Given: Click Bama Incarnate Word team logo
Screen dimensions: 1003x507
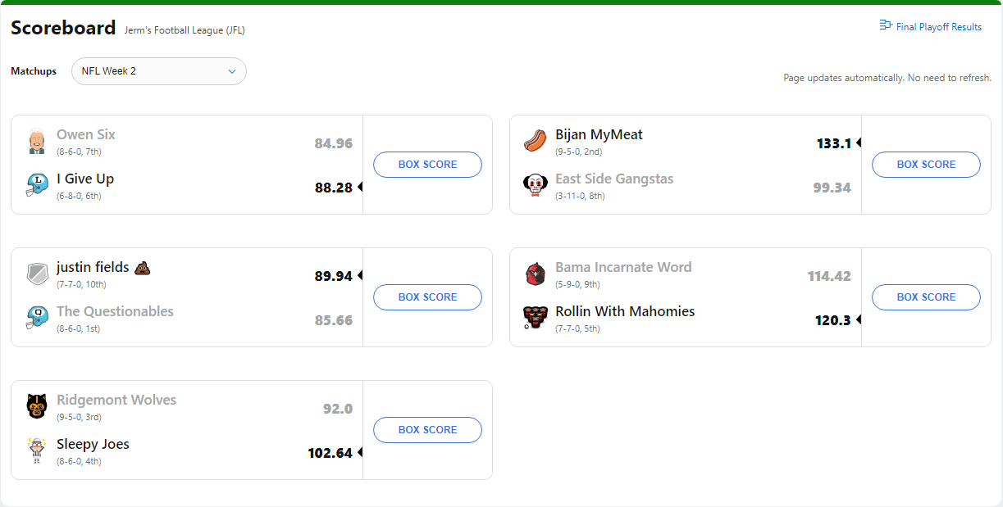Looking at the screenshot, I should tap(536, 274).
